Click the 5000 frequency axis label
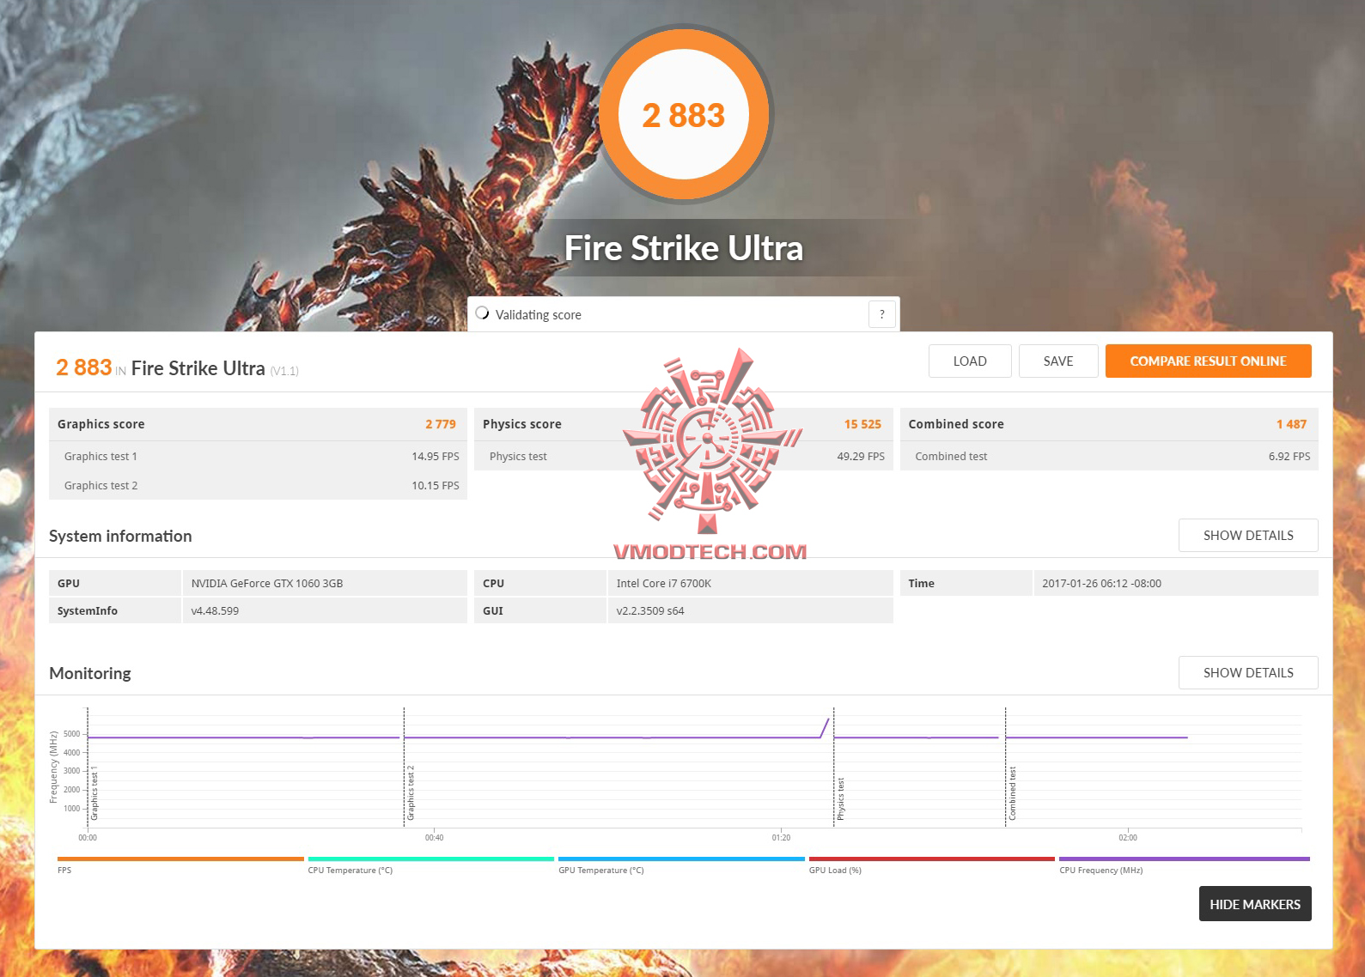Screen dimensions: 1365x977 pos(71,734)
